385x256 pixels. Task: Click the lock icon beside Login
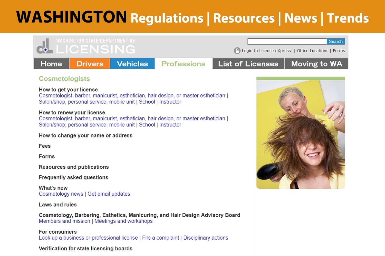[x=237, y=51]
